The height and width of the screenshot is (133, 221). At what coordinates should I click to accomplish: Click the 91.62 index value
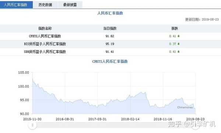(110, 36)
